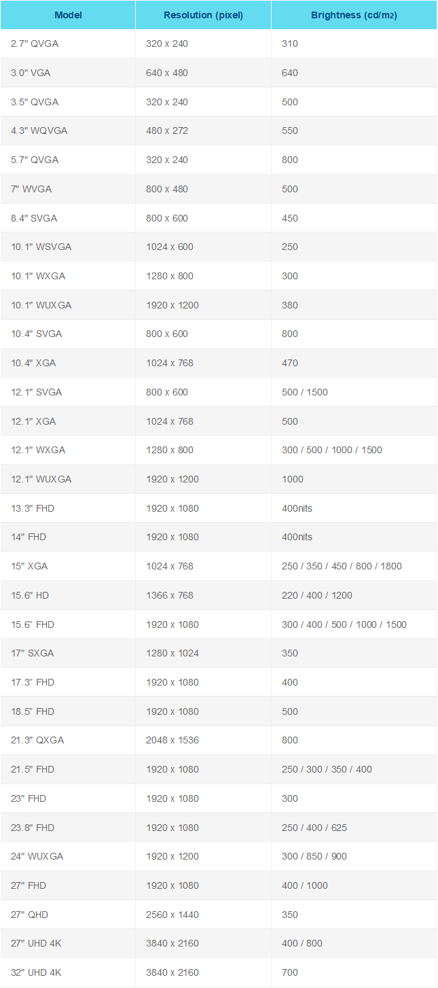The image size is (438, 988).
Task: Click the Brightness (cd/m2) column header
Action: [354, 15]
